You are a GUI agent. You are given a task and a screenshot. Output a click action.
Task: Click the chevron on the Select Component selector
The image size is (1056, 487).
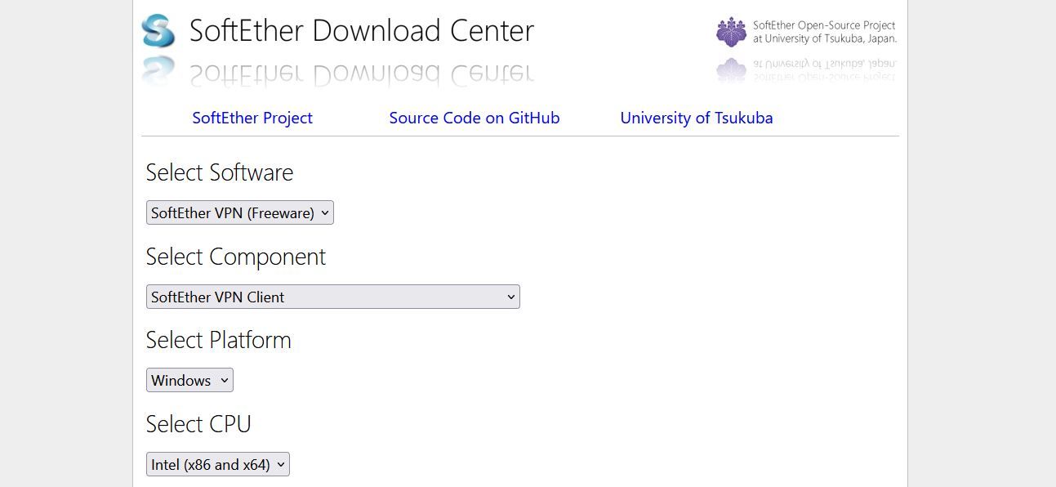tap(511, 297)
